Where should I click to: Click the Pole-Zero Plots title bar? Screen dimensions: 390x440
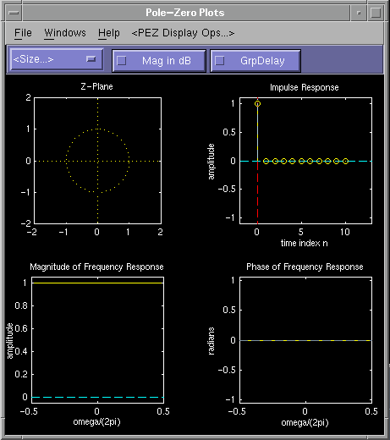click(x=185, y=13)
